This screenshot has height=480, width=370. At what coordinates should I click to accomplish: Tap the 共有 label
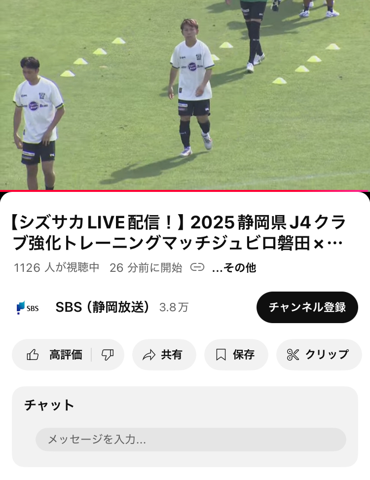pos(172,355)
